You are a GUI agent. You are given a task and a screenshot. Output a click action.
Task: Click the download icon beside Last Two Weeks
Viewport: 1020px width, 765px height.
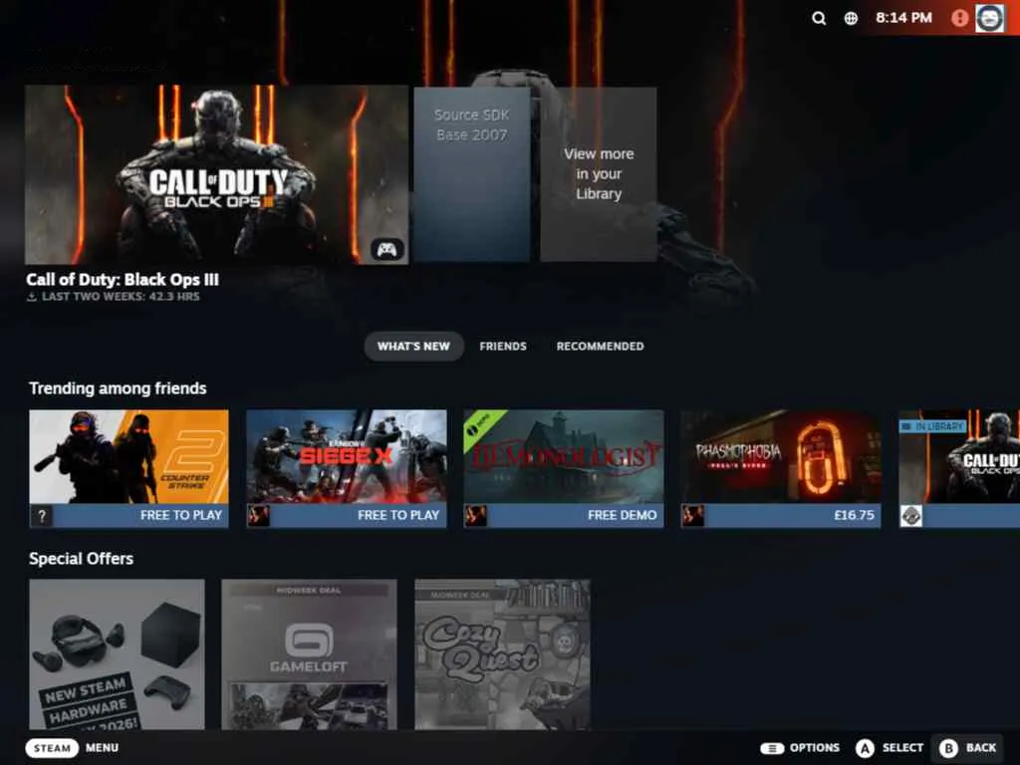point(31,297)
